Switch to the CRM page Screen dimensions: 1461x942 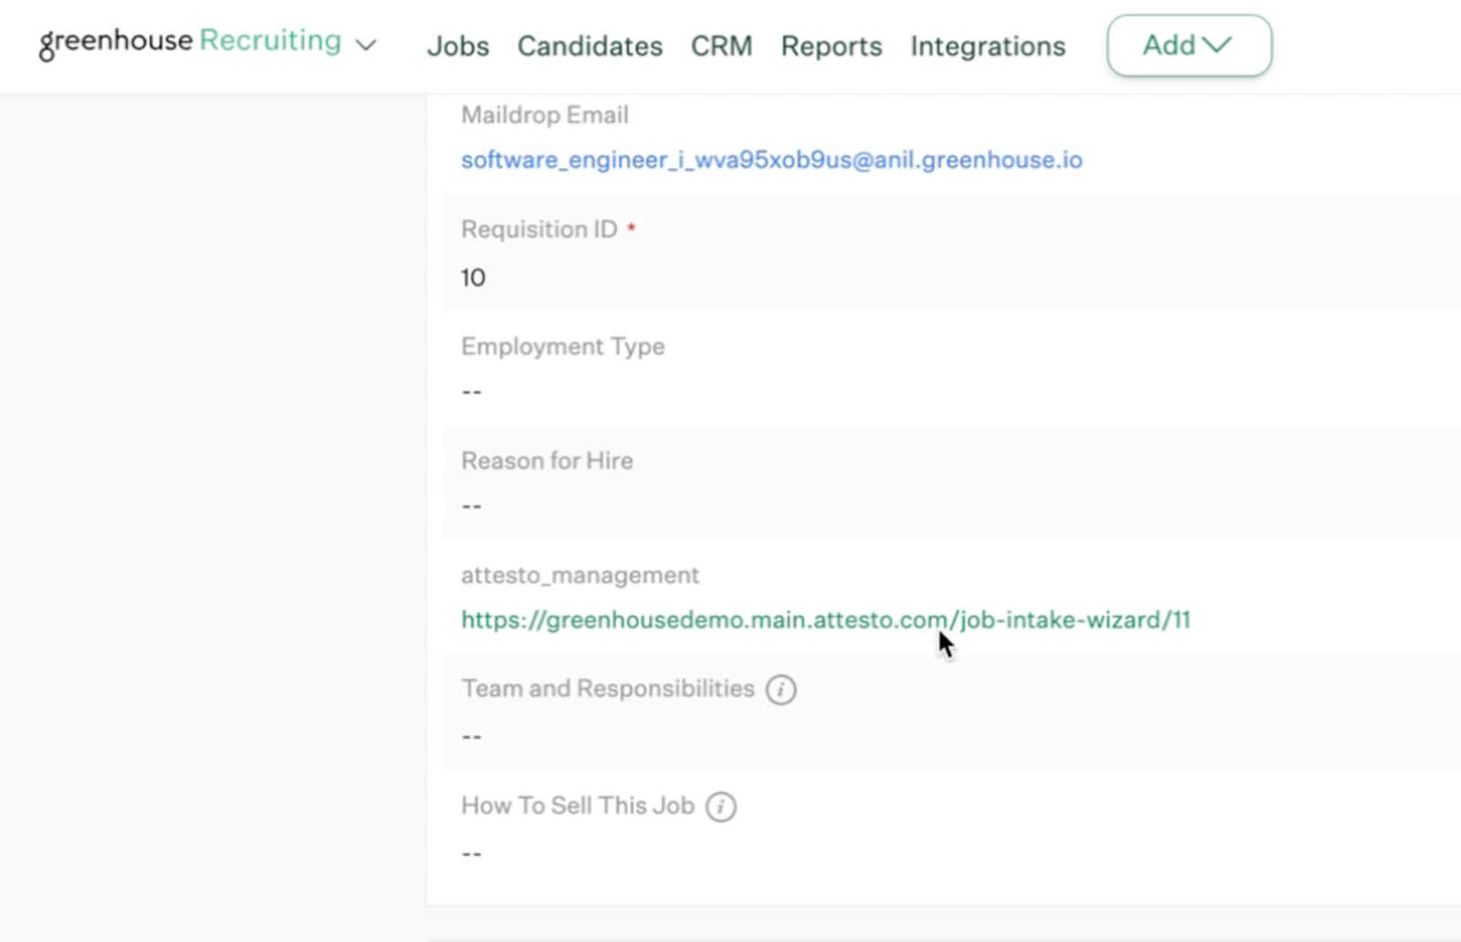pos(721,46)
